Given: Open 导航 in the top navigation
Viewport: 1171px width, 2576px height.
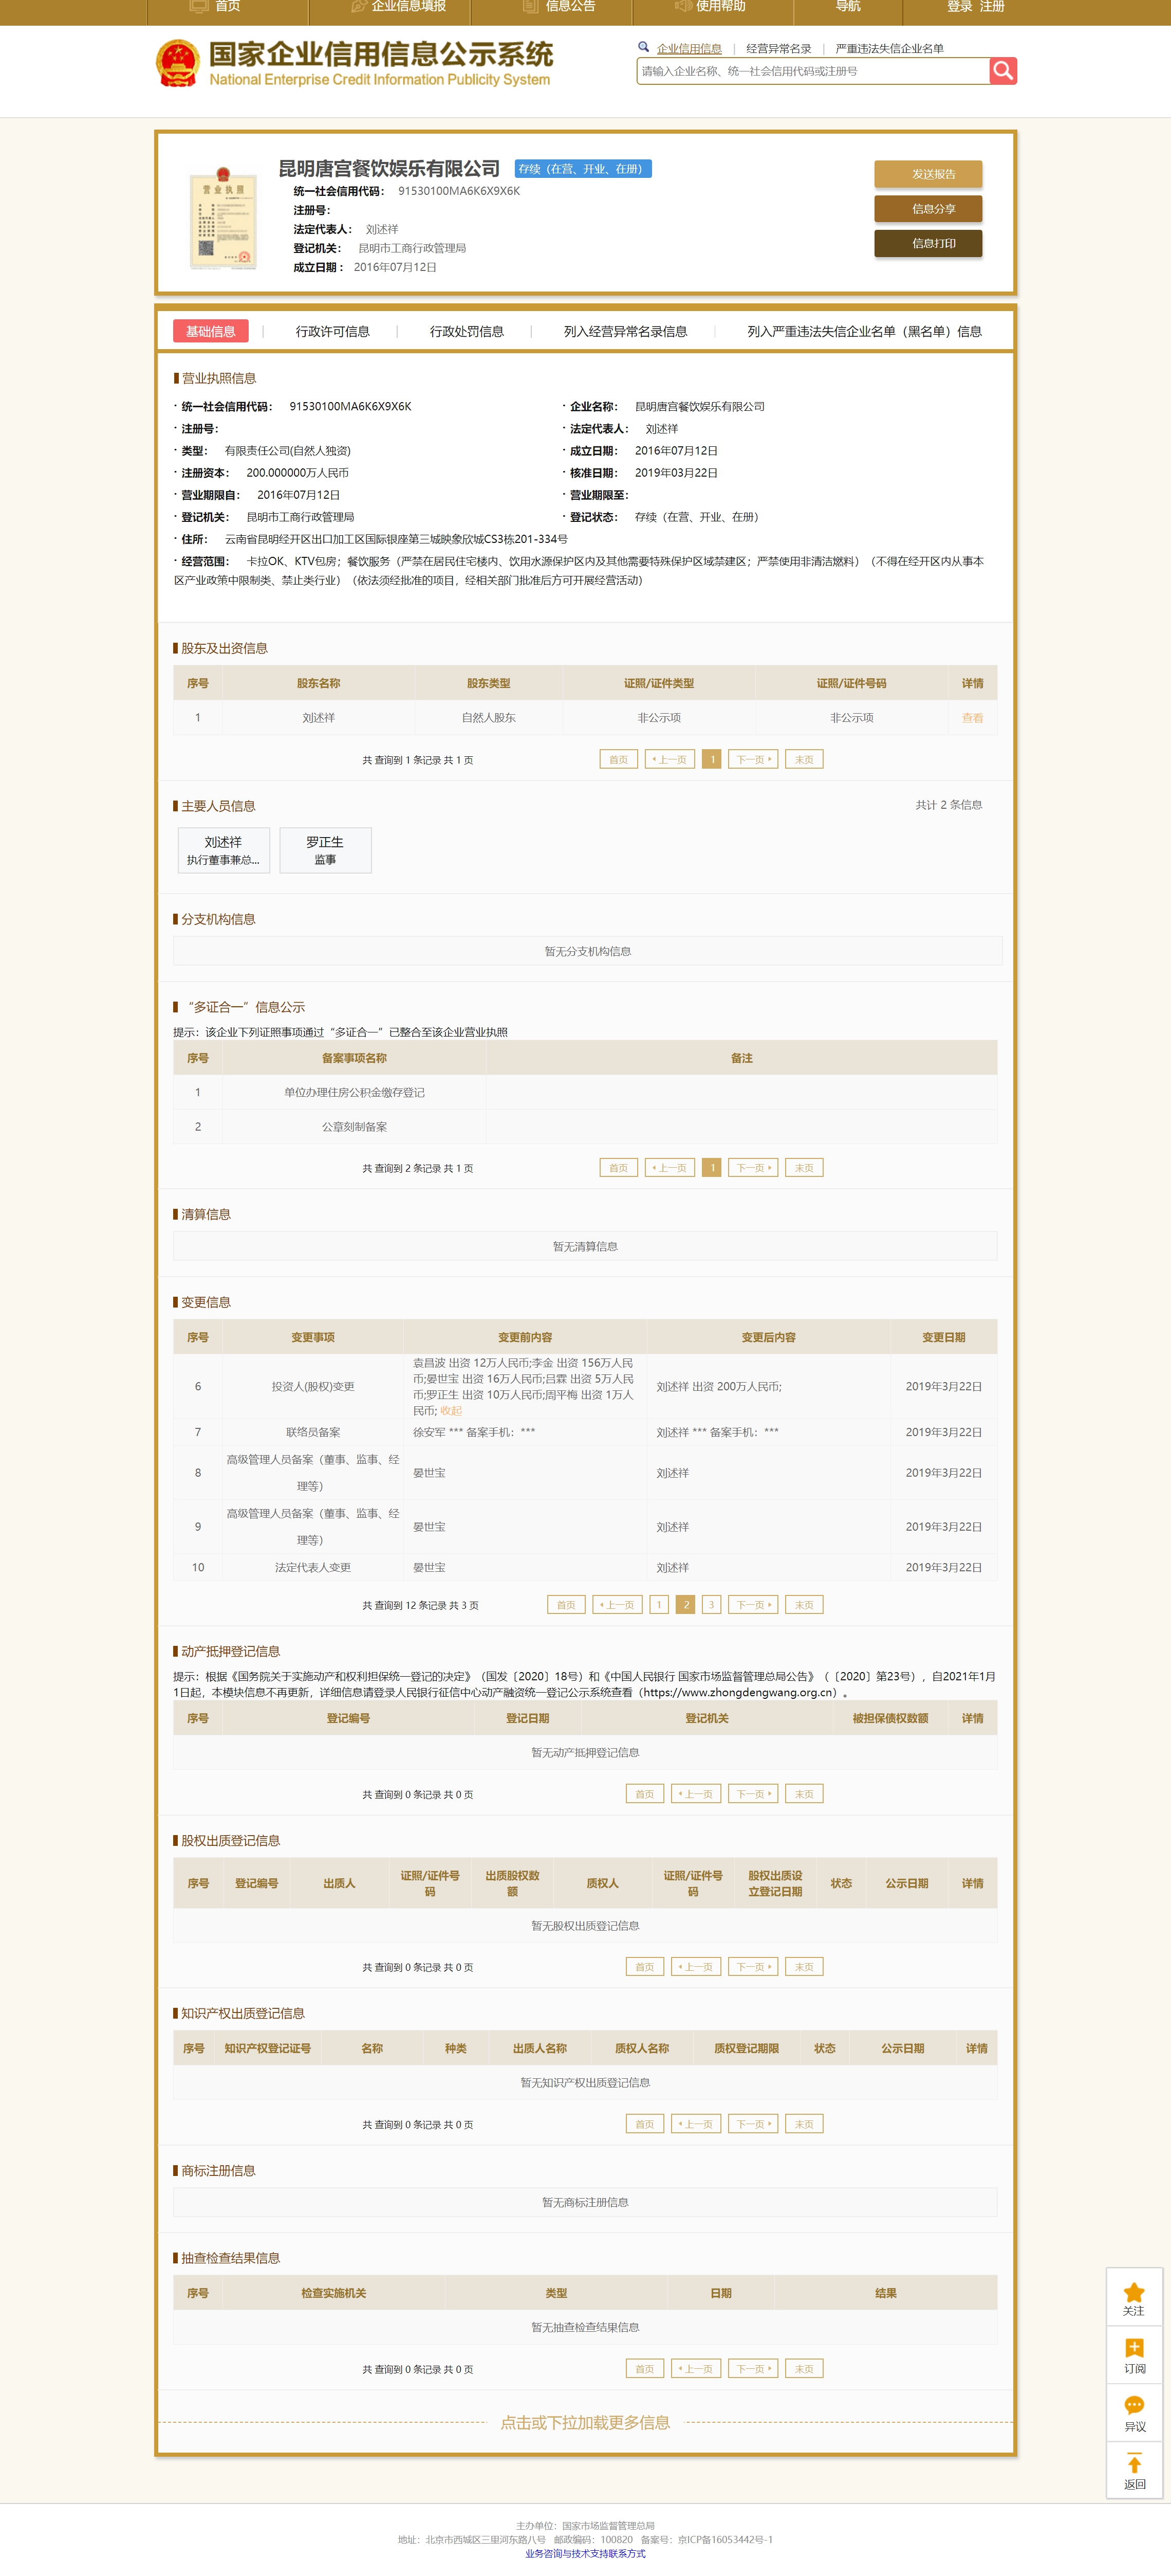Looking at the screenshot, I should (x=847, y=7).
